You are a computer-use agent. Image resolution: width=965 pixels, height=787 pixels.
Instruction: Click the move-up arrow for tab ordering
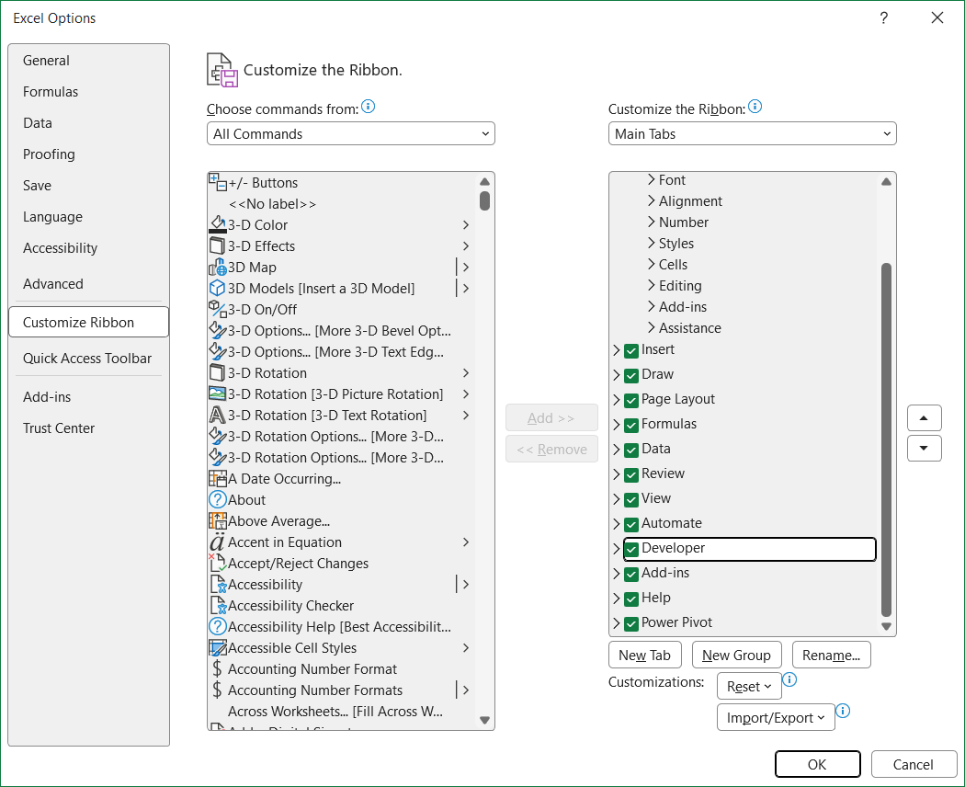[x=924, y=417]
